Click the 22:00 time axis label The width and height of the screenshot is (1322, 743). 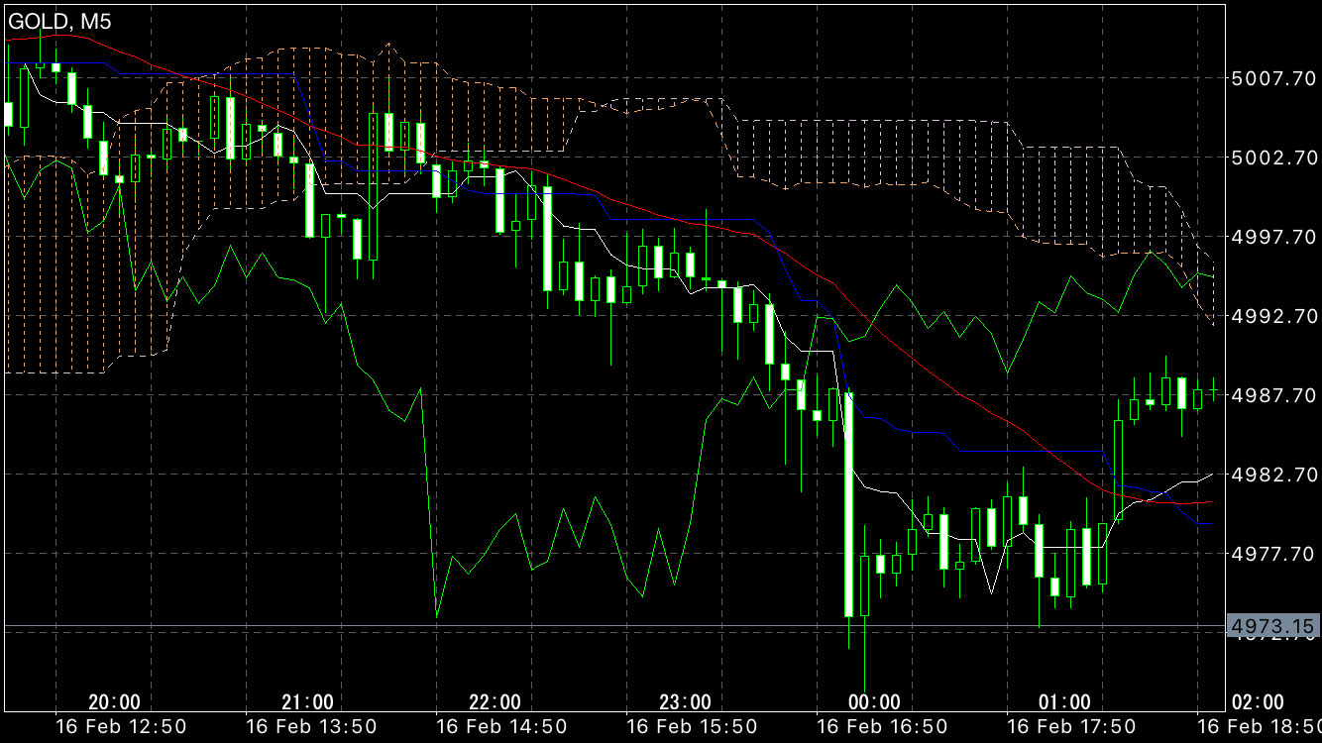pos(495,702)
